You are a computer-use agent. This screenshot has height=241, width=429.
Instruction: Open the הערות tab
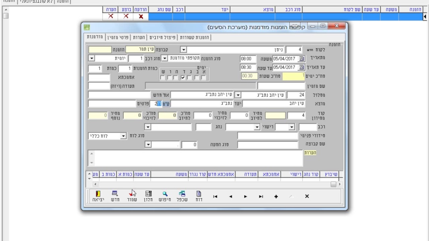(x=138, y=37)
